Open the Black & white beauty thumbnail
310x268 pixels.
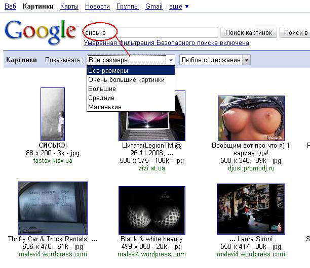(152, 210)
